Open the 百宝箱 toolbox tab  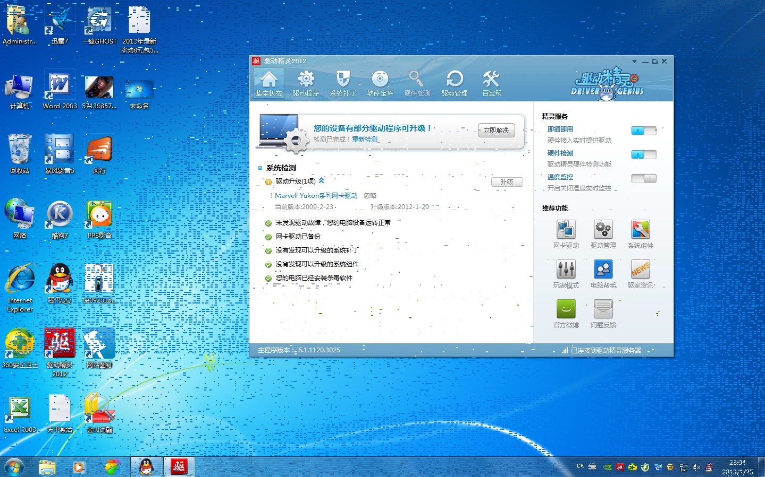pyautogui.click(x=492, y=83)
